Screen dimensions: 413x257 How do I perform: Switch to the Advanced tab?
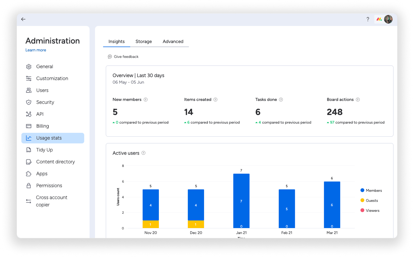pos(173,42)
